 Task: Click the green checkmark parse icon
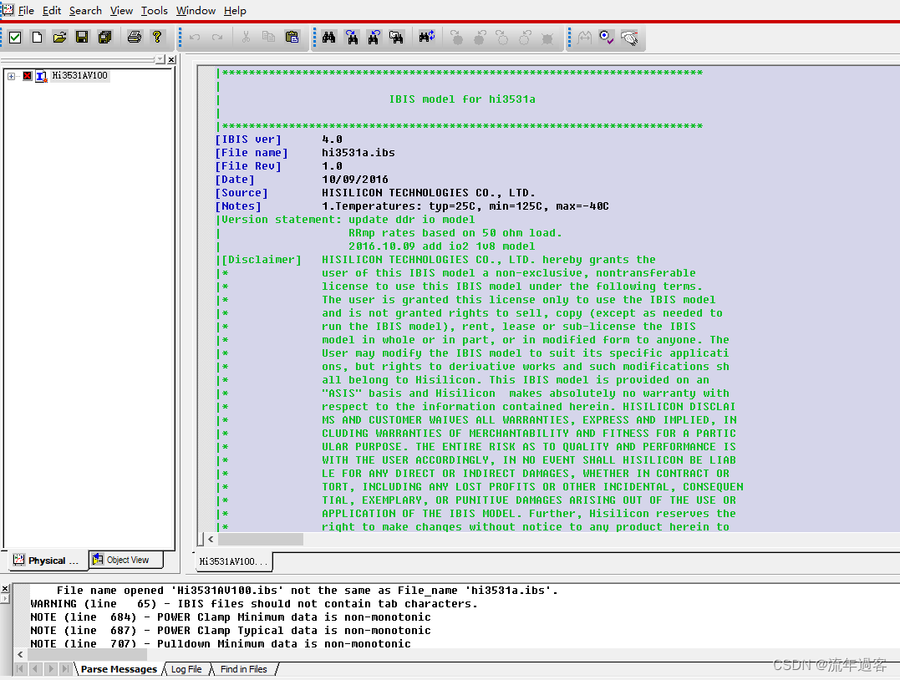[16, 38]
